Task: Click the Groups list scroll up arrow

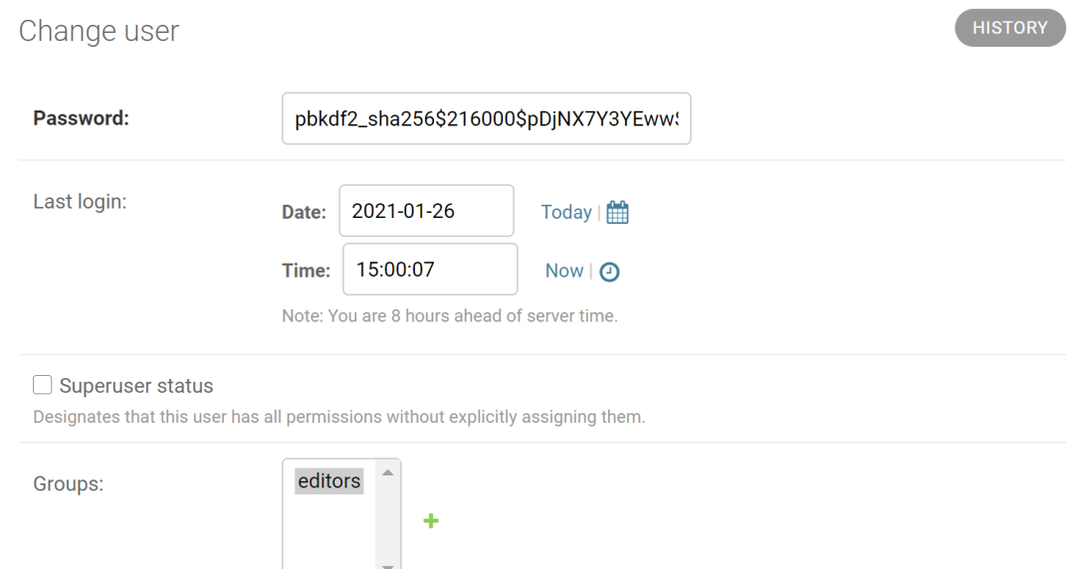Action: 387,474
